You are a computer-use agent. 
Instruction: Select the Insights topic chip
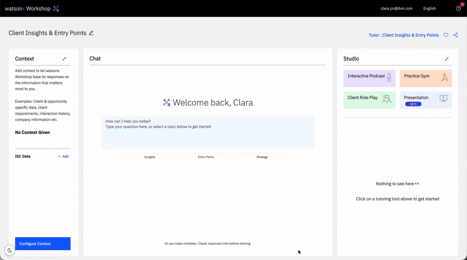coord(150,157)
